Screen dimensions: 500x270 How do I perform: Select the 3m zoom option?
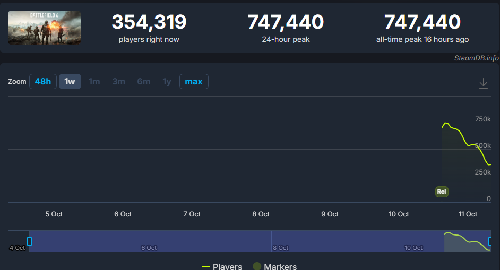click(118, 81)
